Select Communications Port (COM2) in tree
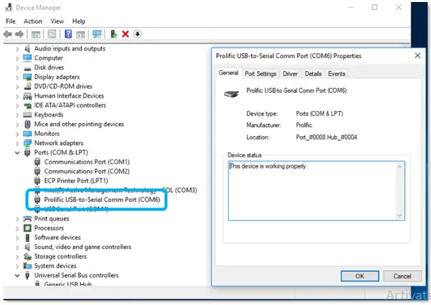Viewport: 431px width, 305px height. point(87,172)
